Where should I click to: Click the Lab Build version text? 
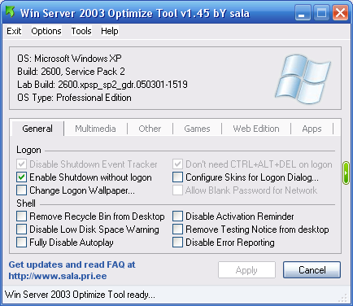(102, 85)
